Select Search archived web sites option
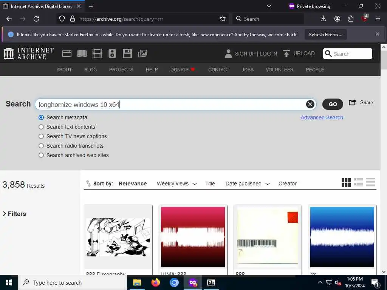The width and height of the screenshot is (387, 290). pos(41,155)
